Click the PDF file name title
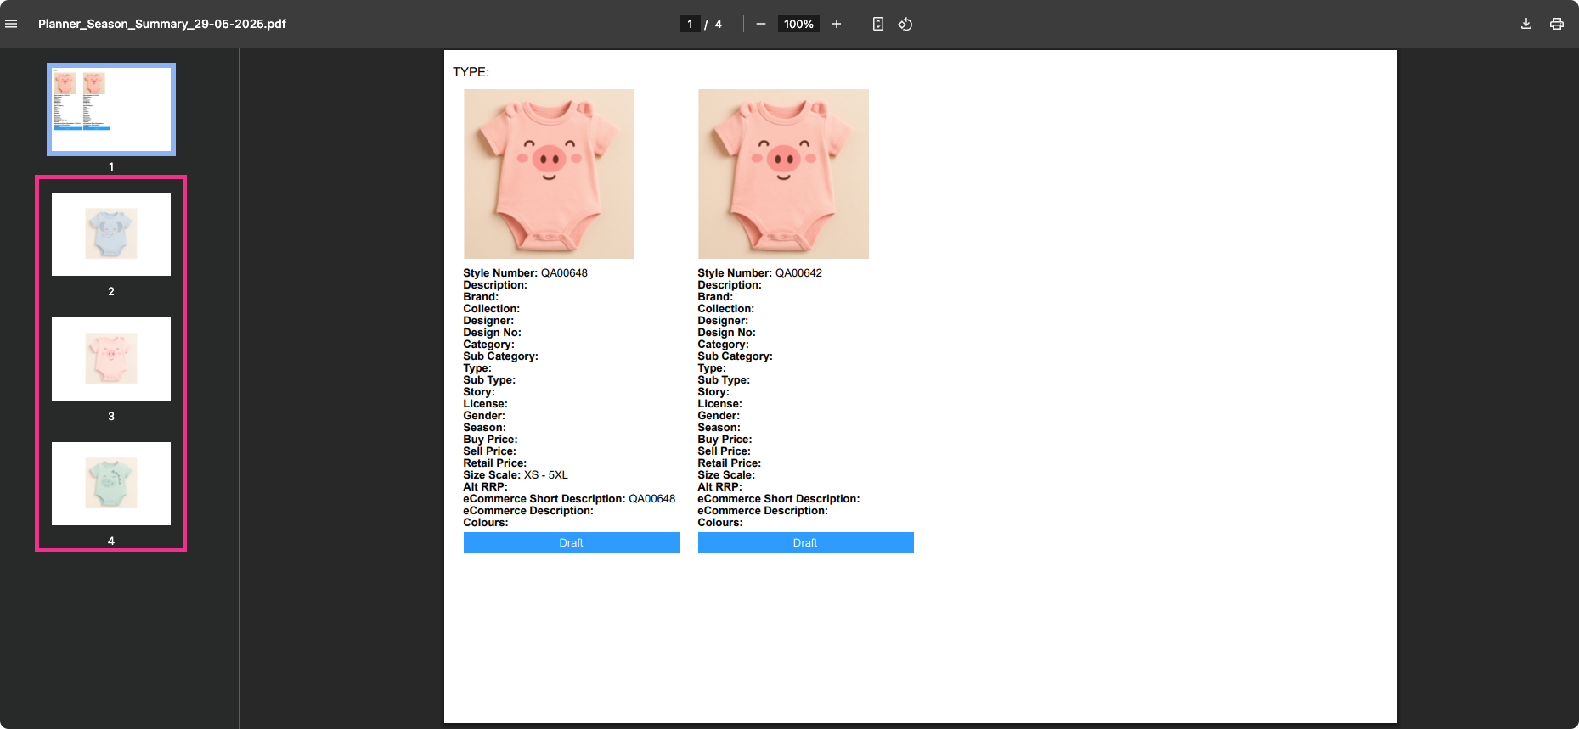This screenshot has width=1579, height=729. 162,24
